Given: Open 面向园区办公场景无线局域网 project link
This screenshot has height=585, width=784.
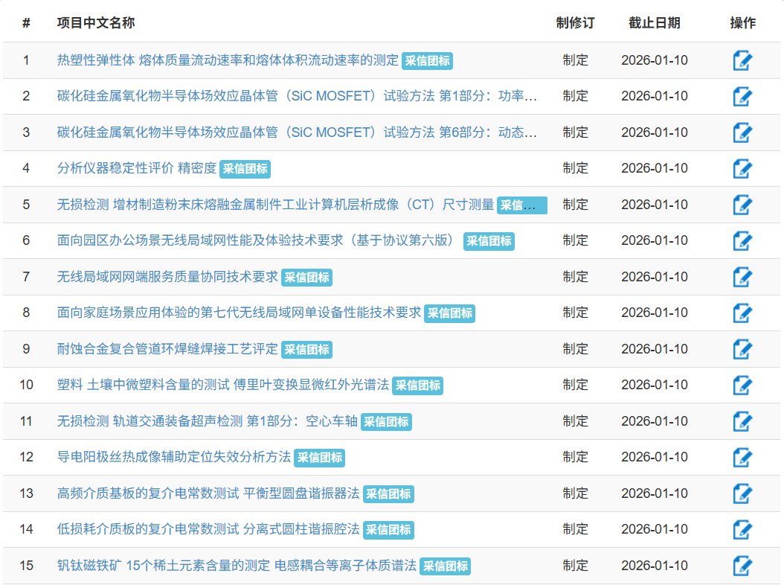Looking at the screenshot, I should click(x=255, y=240).
